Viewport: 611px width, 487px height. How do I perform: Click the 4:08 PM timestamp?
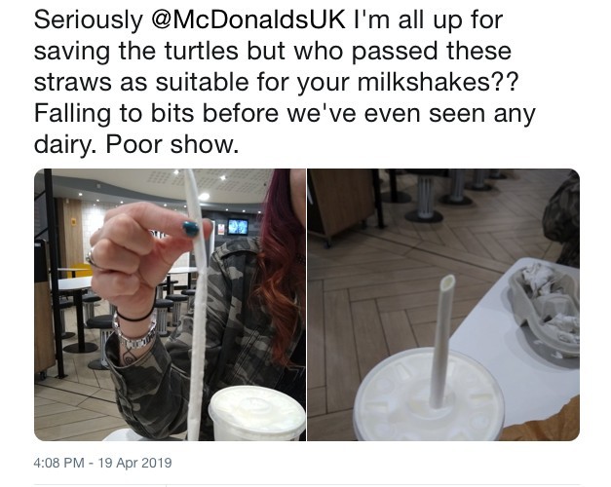pyautogui.click(x=58, y=463)
